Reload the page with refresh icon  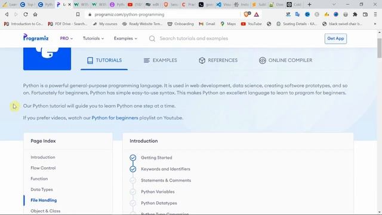tap(25, 14)
